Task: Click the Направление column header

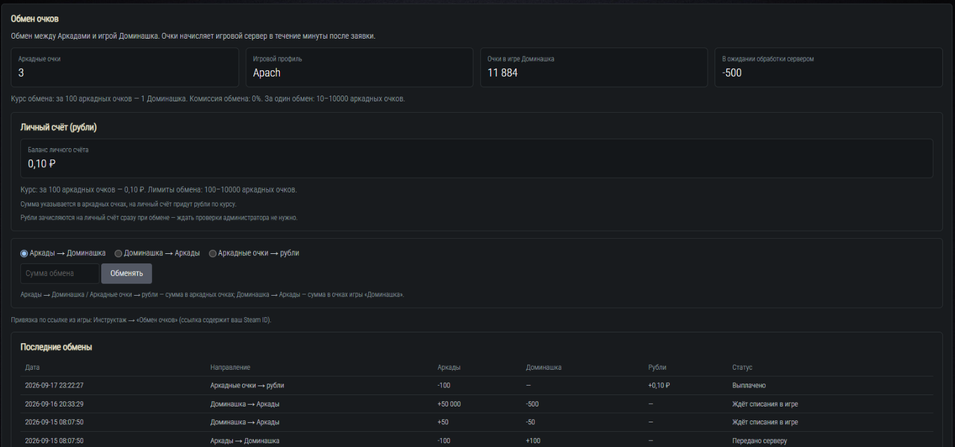Action: pos(230,367)
